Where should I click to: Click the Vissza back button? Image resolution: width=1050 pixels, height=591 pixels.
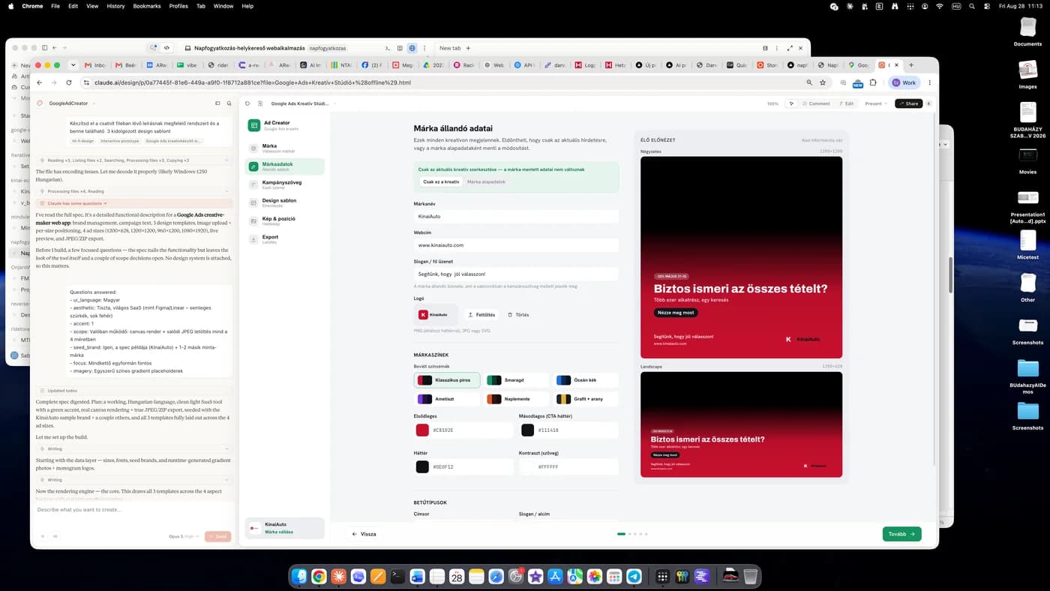coord(364,534)
